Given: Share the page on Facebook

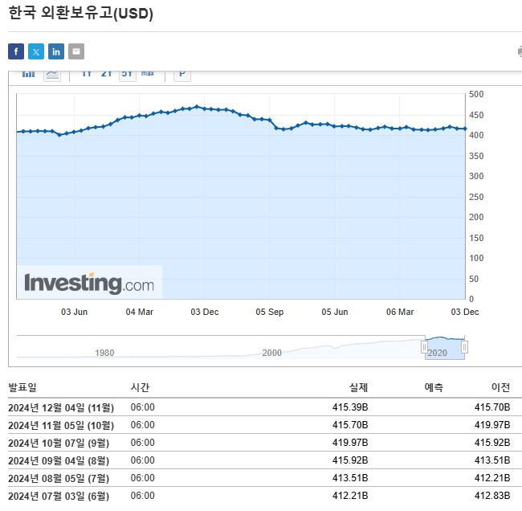Looking at the screenshot, I should 16,52.
